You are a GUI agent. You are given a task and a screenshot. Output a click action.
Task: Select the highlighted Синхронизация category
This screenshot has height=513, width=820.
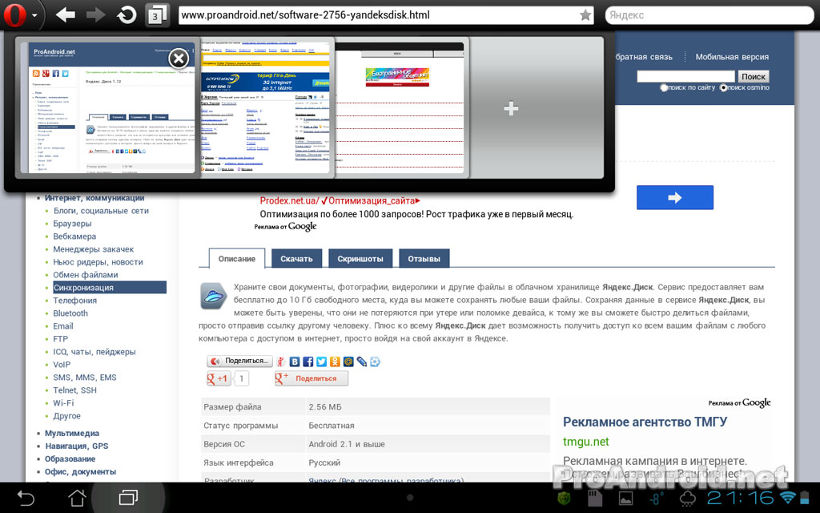click(x=109, y=288)
